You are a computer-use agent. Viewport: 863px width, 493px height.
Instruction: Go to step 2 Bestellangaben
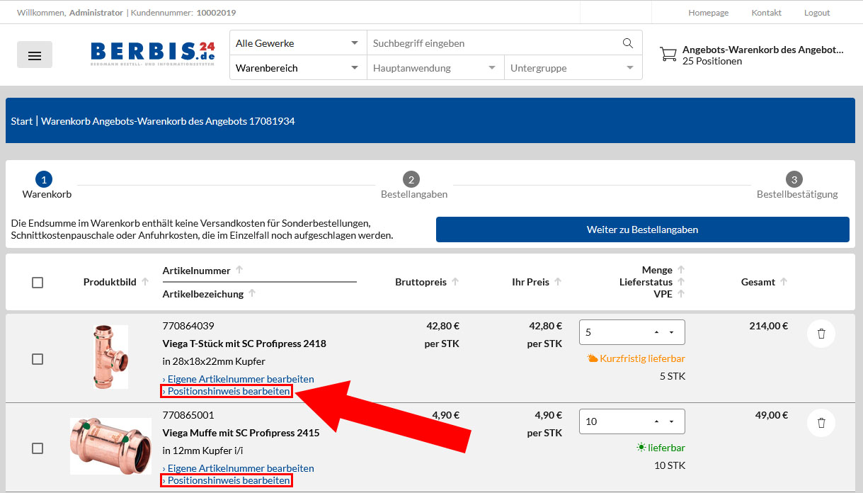point(413,186)
